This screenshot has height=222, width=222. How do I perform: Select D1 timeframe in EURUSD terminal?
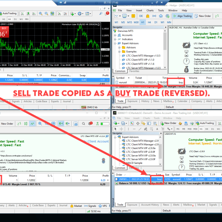click(x=15, y=19)
